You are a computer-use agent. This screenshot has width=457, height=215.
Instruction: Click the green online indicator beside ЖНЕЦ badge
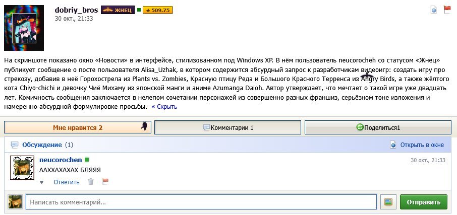(x=139, y=10)
